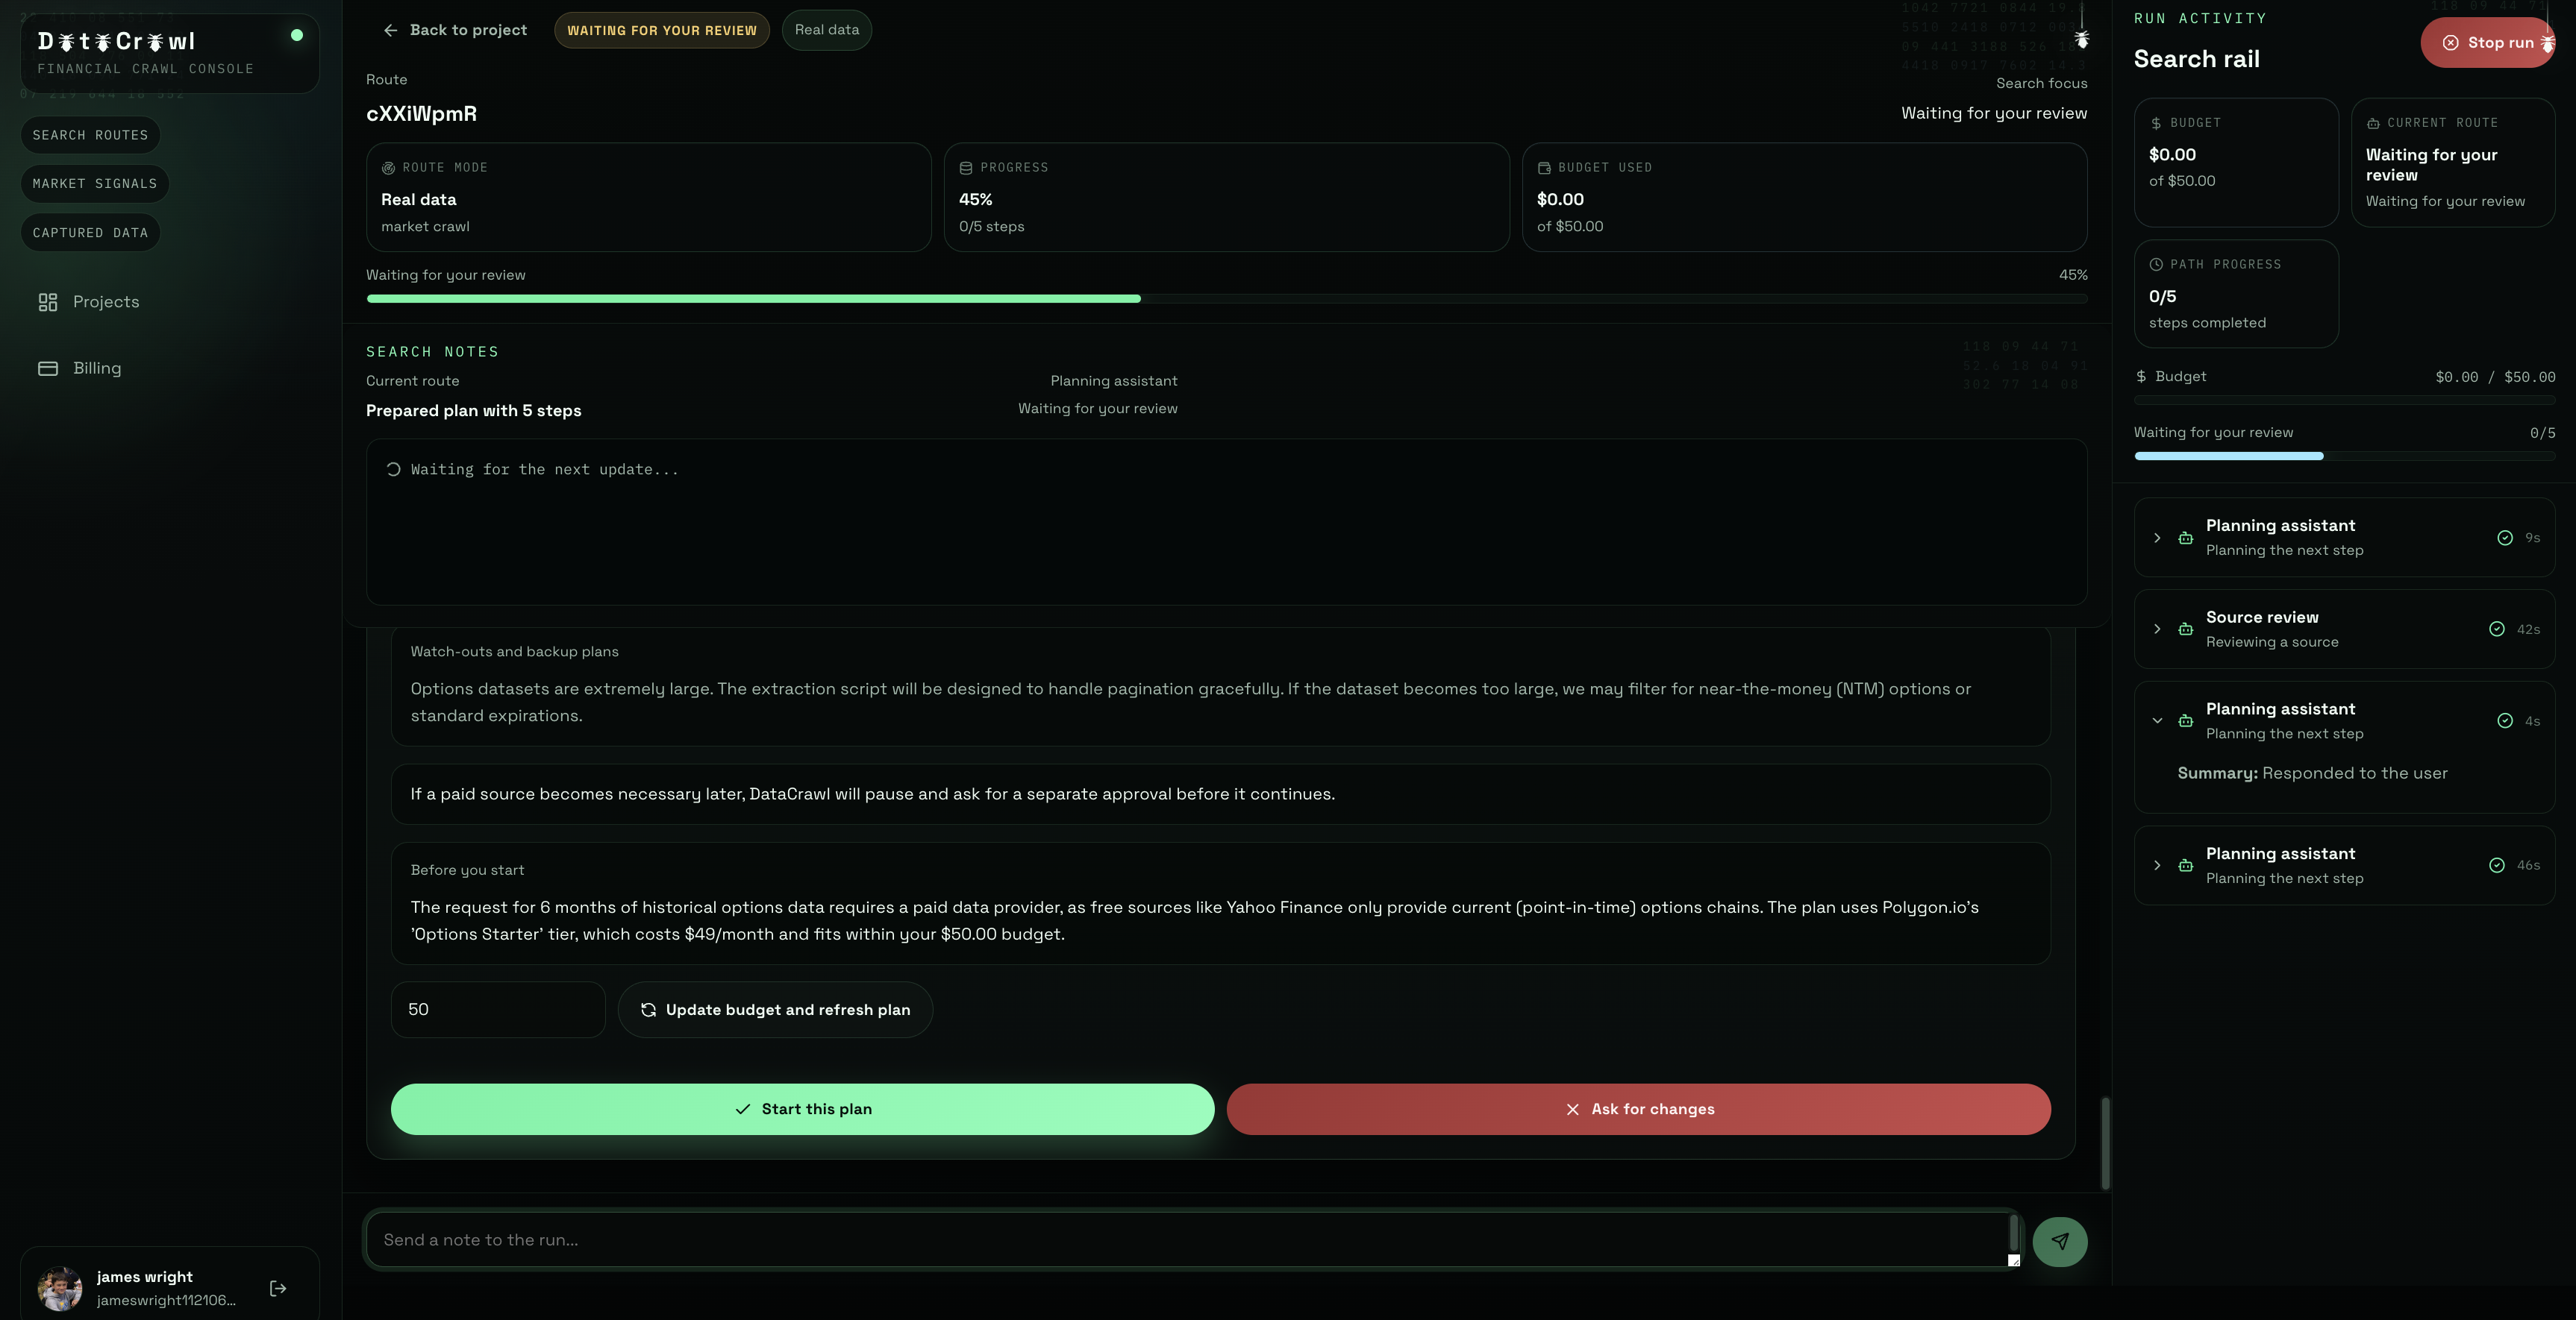This screenshot has height=1320, width=2576.
Task: Click the refresh icon on Update budget button
Action: pyautogui.click(x=648, y=1009)
